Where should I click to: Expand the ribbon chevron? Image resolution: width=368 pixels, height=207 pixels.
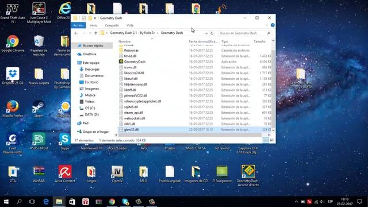267,25
